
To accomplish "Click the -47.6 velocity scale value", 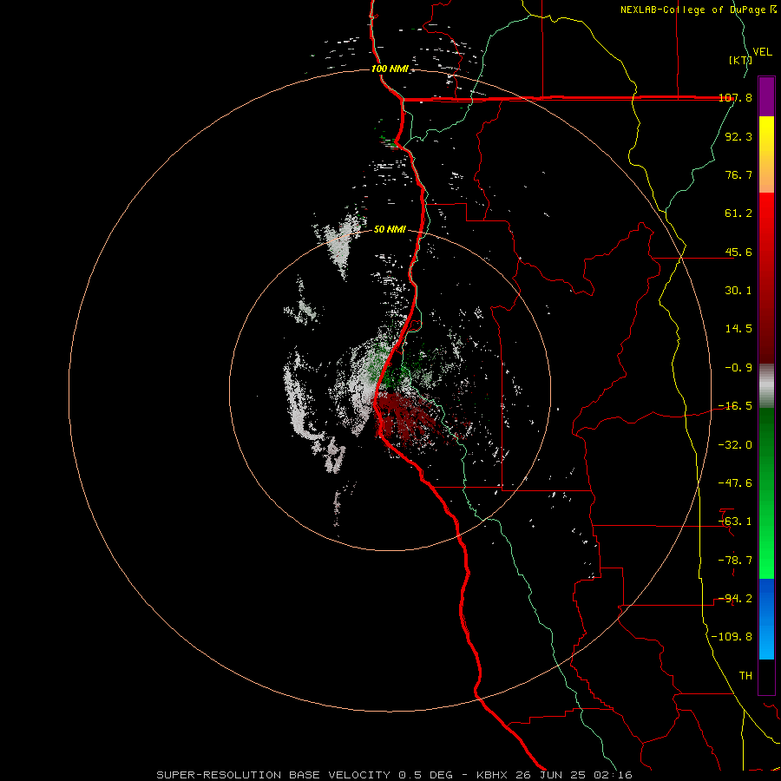I will click(x=735, y=483).
